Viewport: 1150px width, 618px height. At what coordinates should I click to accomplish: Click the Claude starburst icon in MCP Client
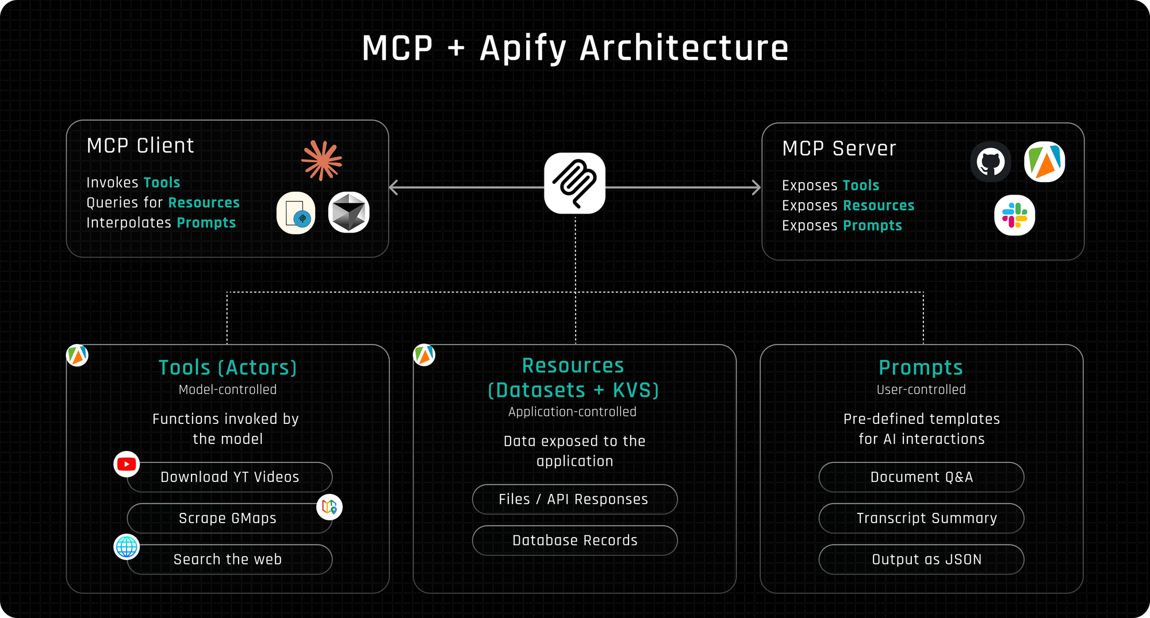pos(322,160)
